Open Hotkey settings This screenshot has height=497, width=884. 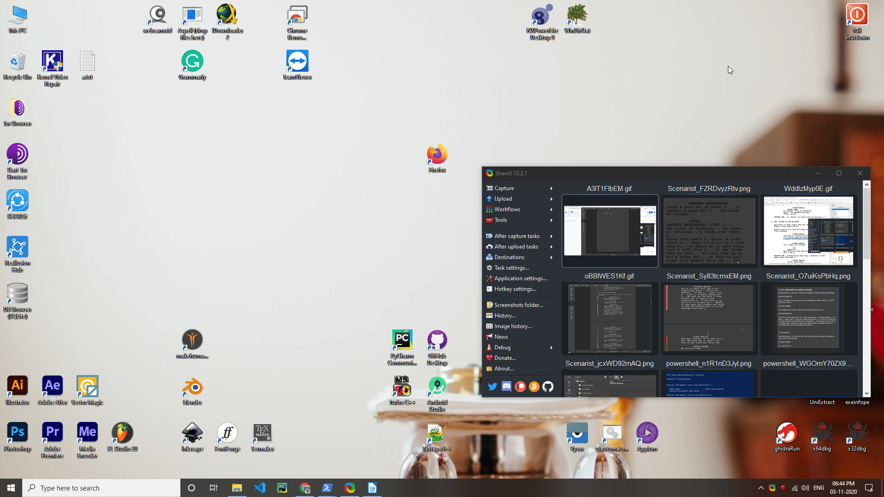(515, 289)
